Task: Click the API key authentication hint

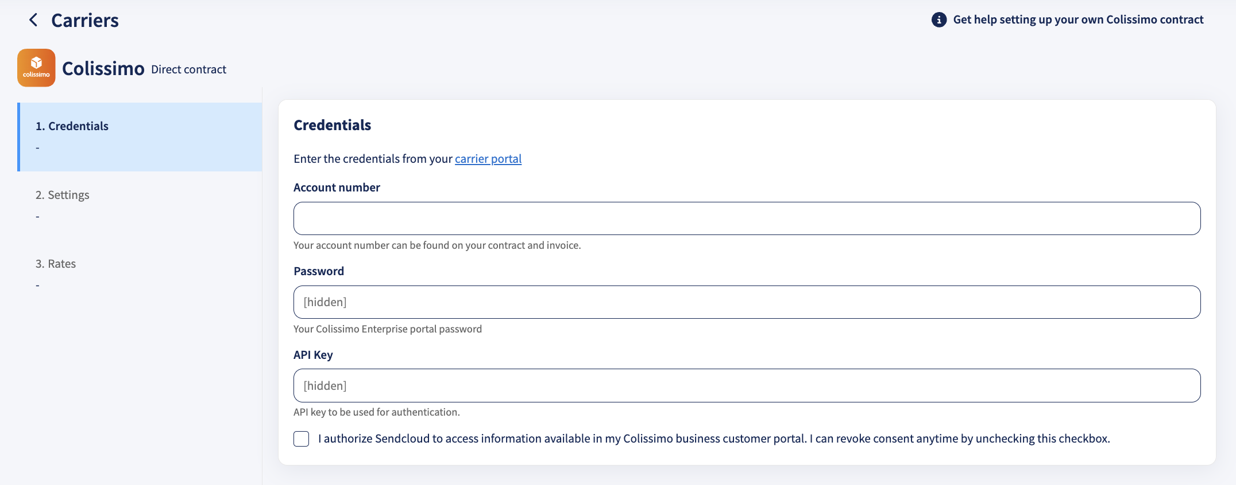Action: [377, 412]
